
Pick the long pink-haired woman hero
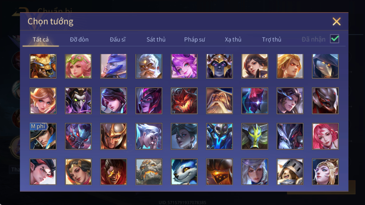click(x=325, y=136)
